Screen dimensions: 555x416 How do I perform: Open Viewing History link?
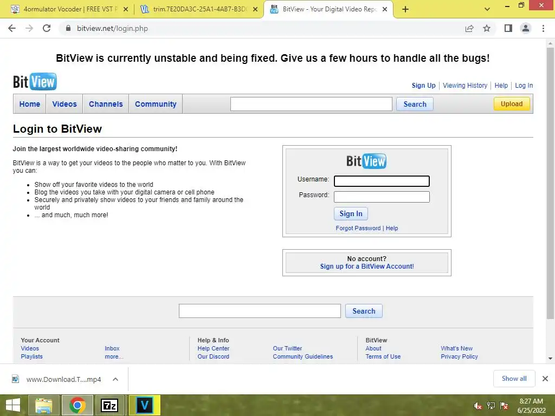tap(465, 85)
